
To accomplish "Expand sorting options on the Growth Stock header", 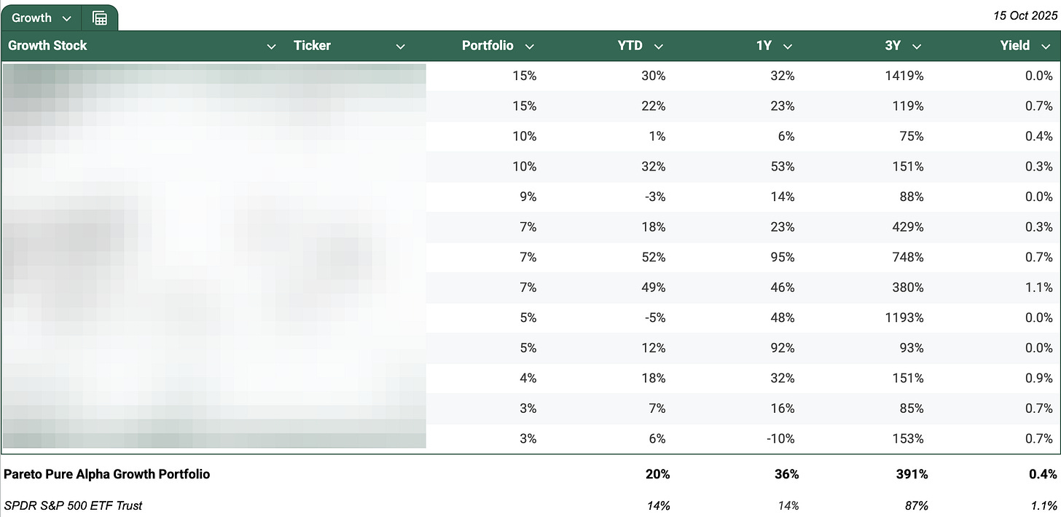I will [x=271, y=45].
